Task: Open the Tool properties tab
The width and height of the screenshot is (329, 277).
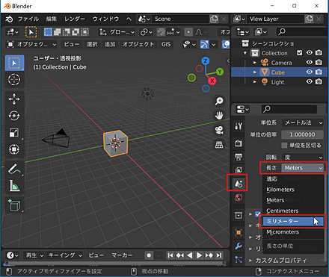Action: click(239, 125)
